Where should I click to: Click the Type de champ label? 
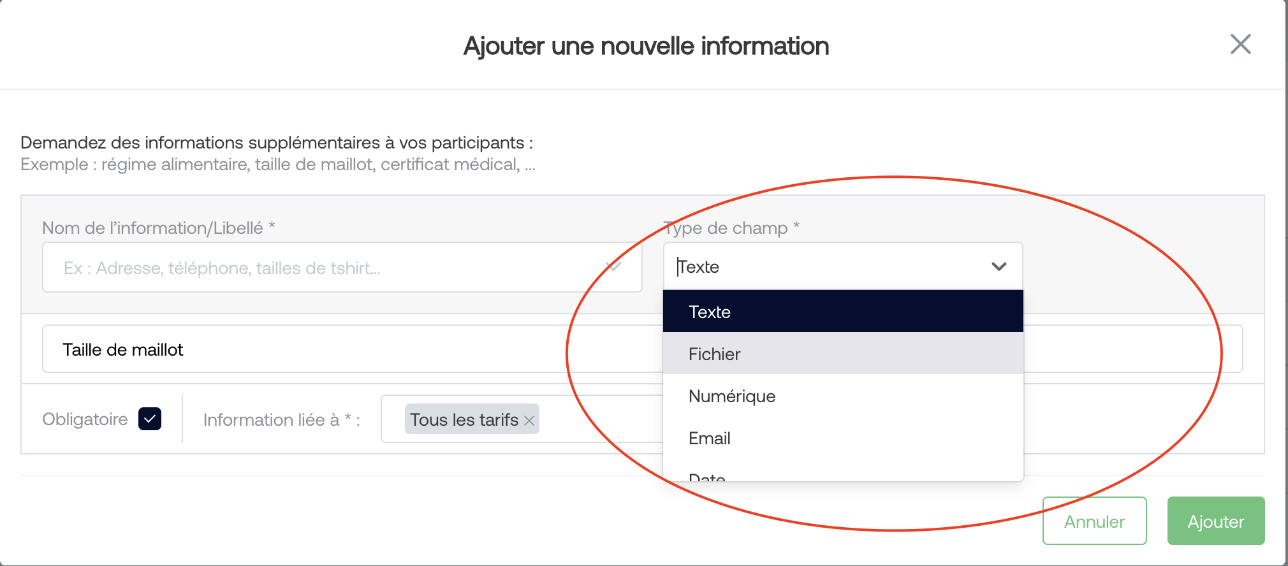[731, 228]
